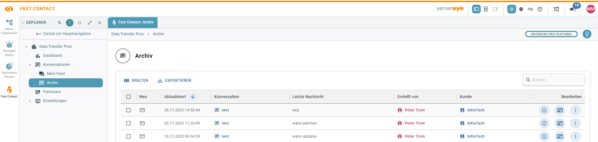Collapse the Konversationen tree node
Screen dimensions: 598x142
point(30,65)
